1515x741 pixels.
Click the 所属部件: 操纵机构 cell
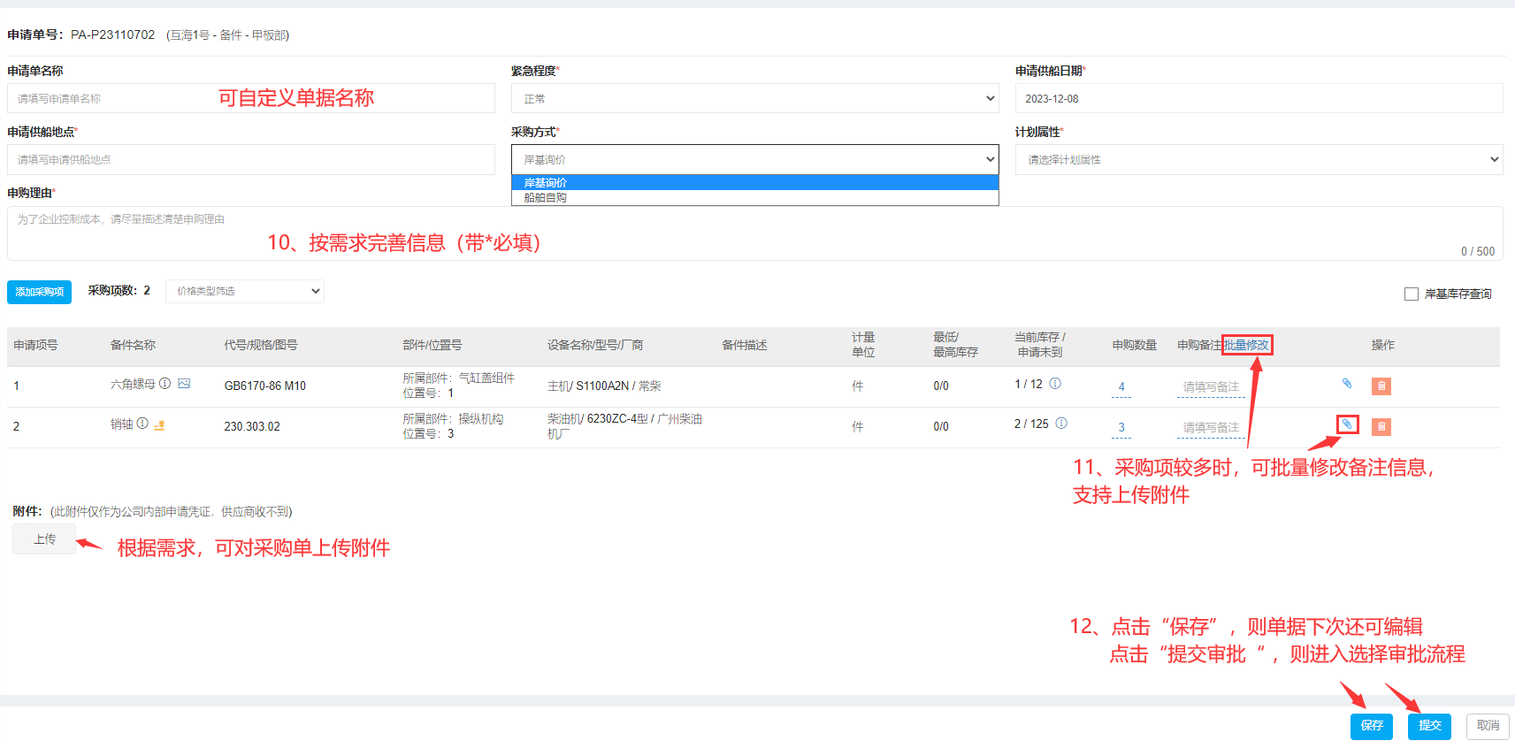click(453, 426)
